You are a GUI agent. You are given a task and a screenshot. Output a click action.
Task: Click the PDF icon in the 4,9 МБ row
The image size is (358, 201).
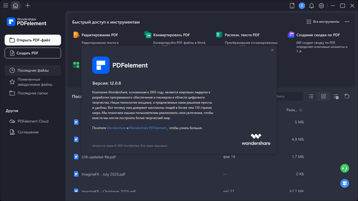click(x=76, y=139)
